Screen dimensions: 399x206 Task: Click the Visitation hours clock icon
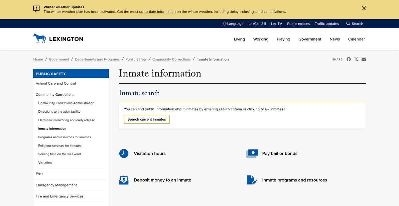[124, 154]
